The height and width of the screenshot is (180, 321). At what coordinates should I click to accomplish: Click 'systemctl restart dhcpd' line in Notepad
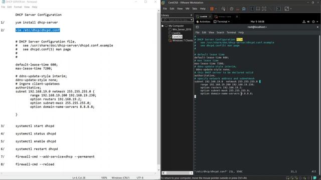point(37,149)
